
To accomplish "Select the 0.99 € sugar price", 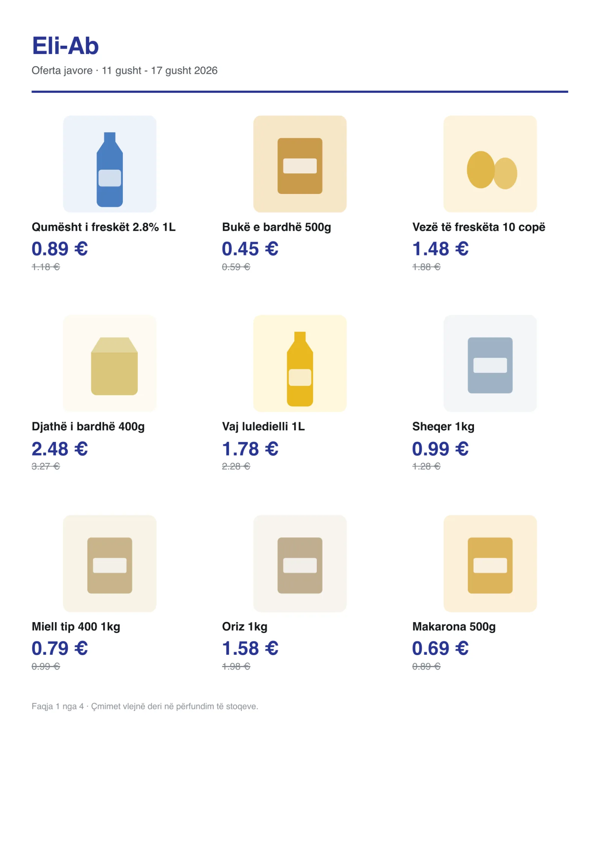I will (440, 448).
